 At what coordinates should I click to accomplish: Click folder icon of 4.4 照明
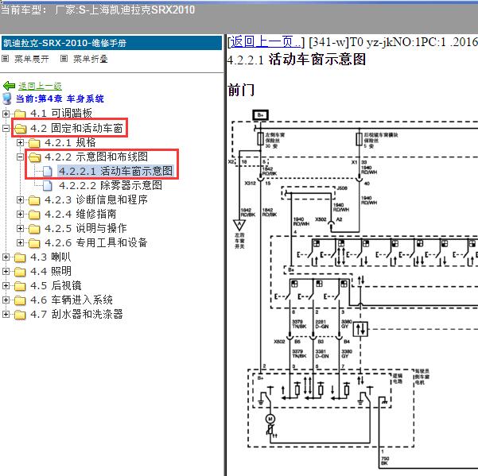coord(20,272)
